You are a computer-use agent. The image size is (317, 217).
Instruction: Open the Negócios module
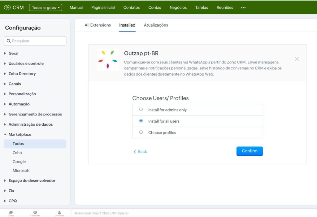pyautogui.click(x=178, y=7)
